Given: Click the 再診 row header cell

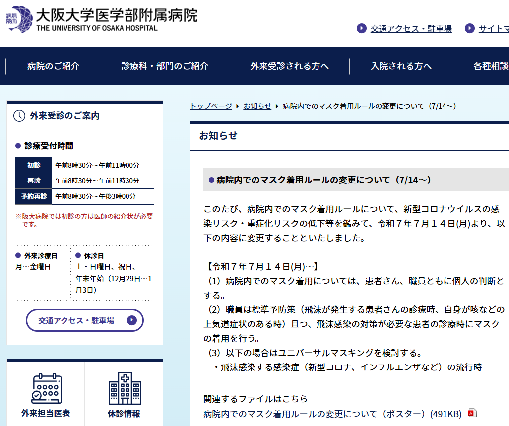Looking at the screenshot, I should coord(34,181).
